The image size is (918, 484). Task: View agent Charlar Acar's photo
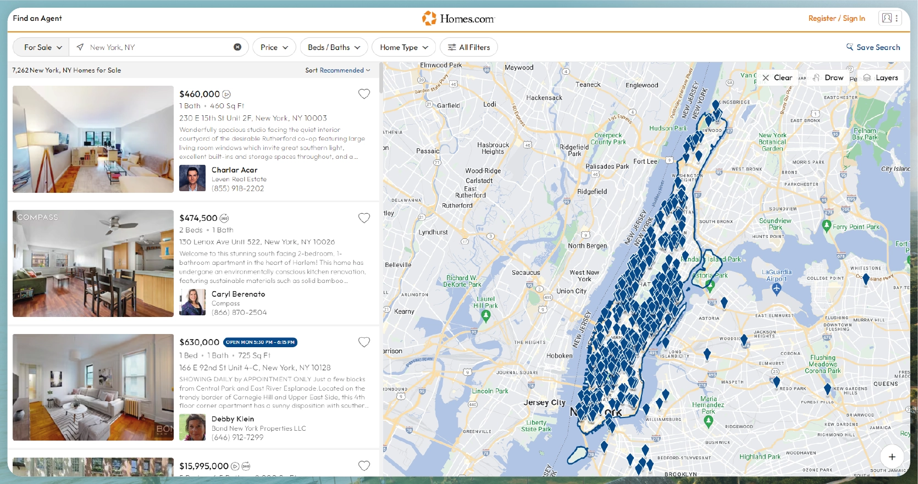[x=192, y=178]
